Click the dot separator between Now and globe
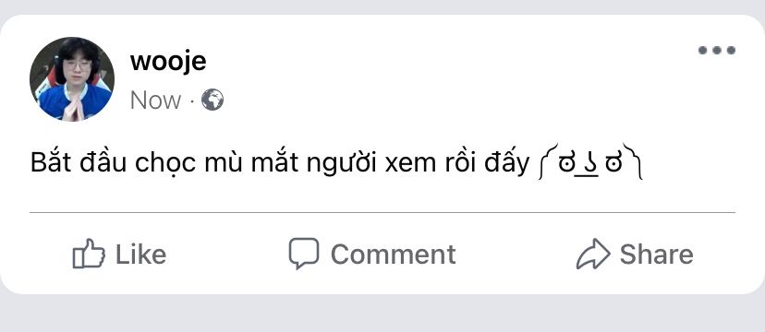Screen dimensions: 765x332 point(192,101)
